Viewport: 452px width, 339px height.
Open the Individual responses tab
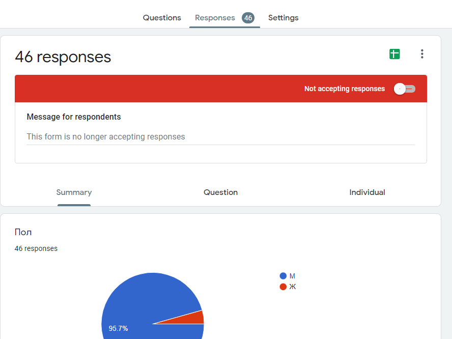point(368,192)
